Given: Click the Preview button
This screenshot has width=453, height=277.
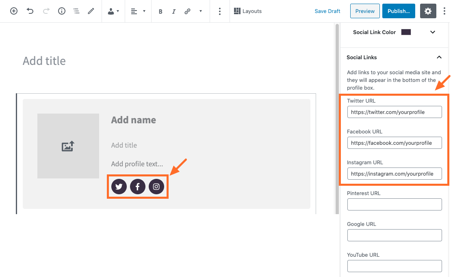Looking at the screenshot, I should [365, 11].
